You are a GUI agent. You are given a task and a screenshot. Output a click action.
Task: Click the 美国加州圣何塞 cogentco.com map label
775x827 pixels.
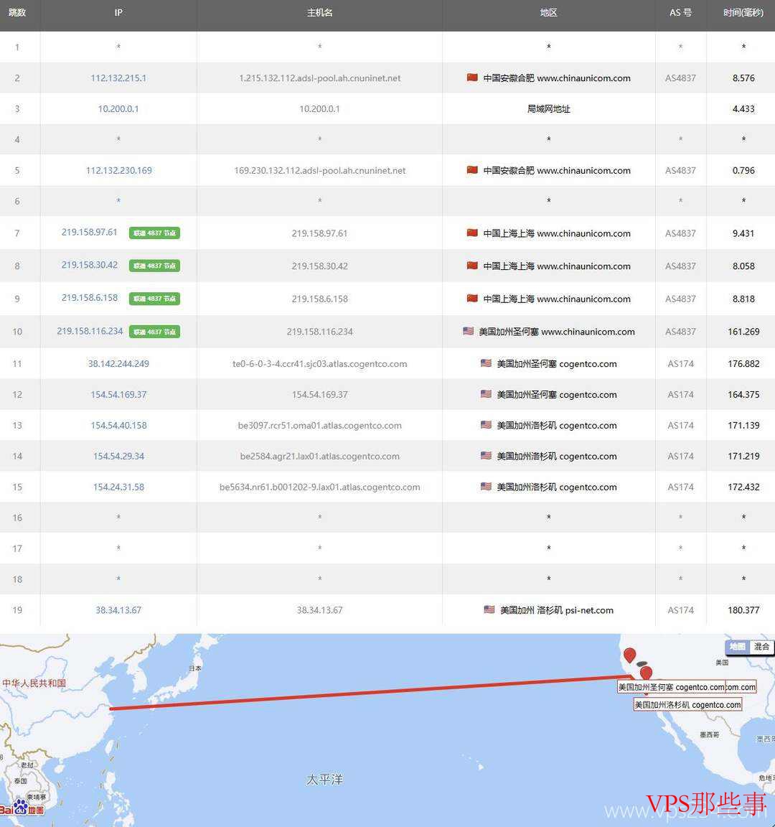[x=671, y=687]
